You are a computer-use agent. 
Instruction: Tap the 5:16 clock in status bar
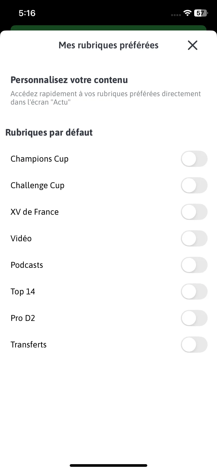27,13
